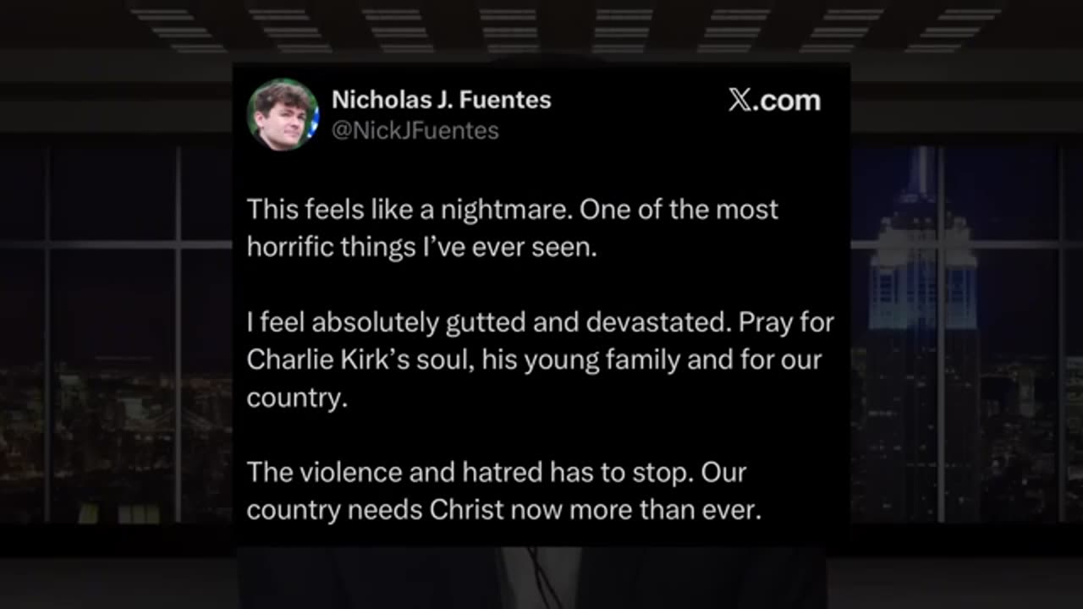Click the "horrific things I've ever seen" line
This screenshot has height=609, width=1083.
pyautogui.click(x=422, y=246)
